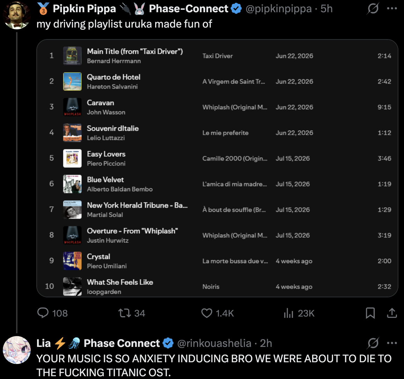Click the retweet icon showing 34
Image resolution: width=404 pixels, height=379 pixels.
125,313
